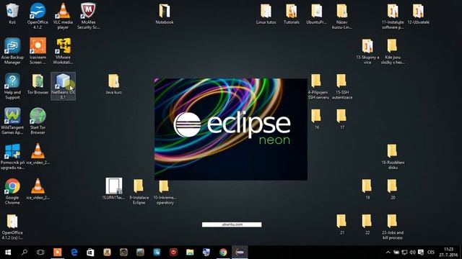The width and height of the screenshot is (462, 259).
Task: Open the 11-Instalujte software folder
Action: pos(393,16)
